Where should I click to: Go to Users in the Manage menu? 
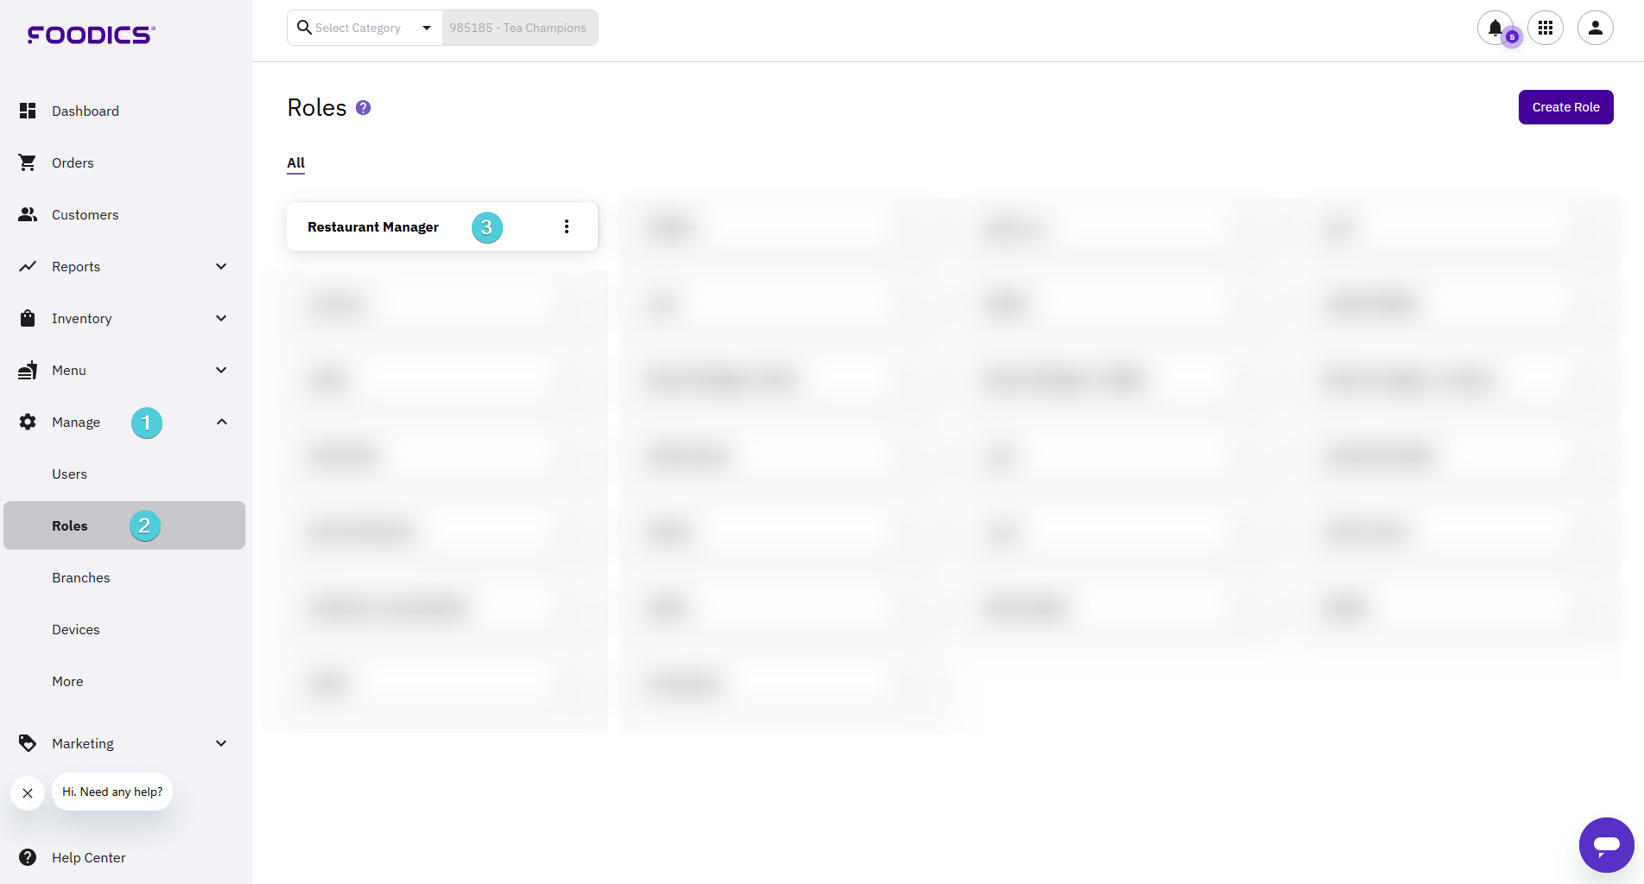tap(69, 474)
